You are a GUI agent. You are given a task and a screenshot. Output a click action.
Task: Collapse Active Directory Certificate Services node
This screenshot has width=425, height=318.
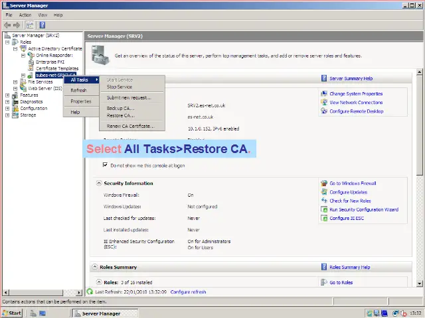15,49
